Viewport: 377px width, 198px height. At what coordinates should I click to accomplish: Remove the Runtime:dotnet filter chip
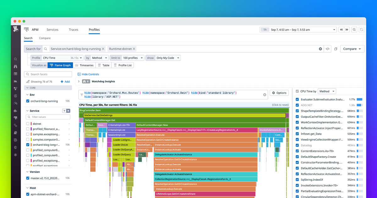pos(134,49)
